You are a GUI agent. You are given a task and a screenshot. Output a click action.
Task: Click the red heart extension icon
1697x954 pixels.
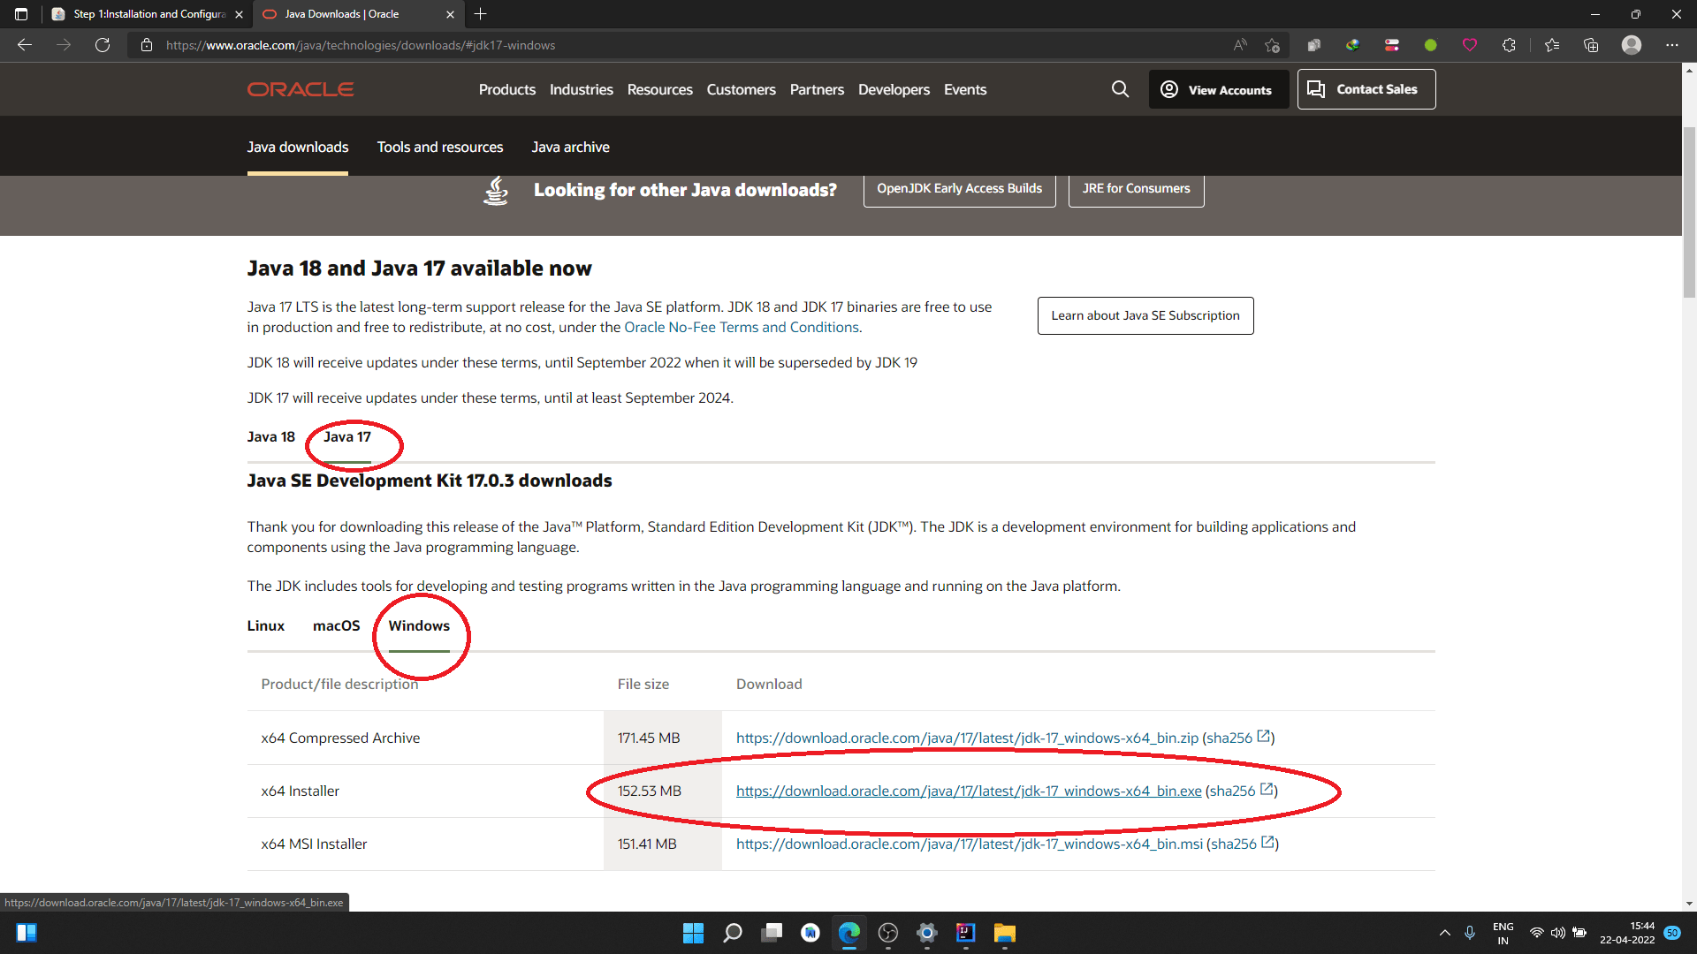pyautogui.click(x=1470, y=45)
